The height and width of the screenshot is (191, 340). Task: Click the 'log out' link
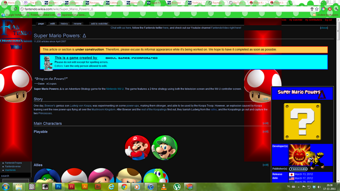pos(328,20)
